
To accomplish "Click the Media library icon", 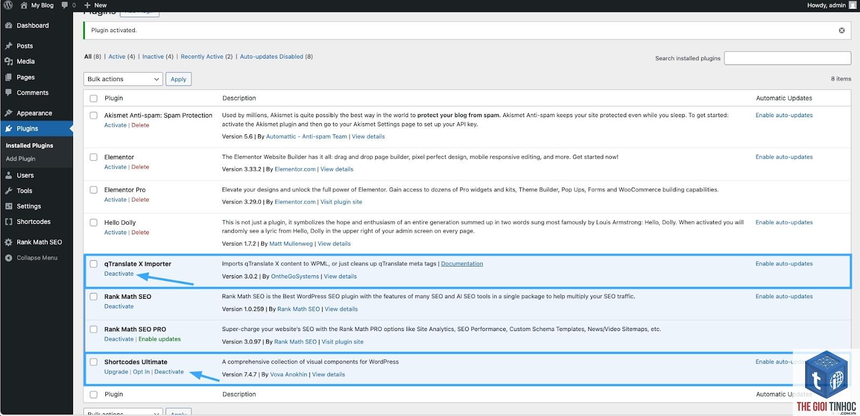I will click(9, 61).
